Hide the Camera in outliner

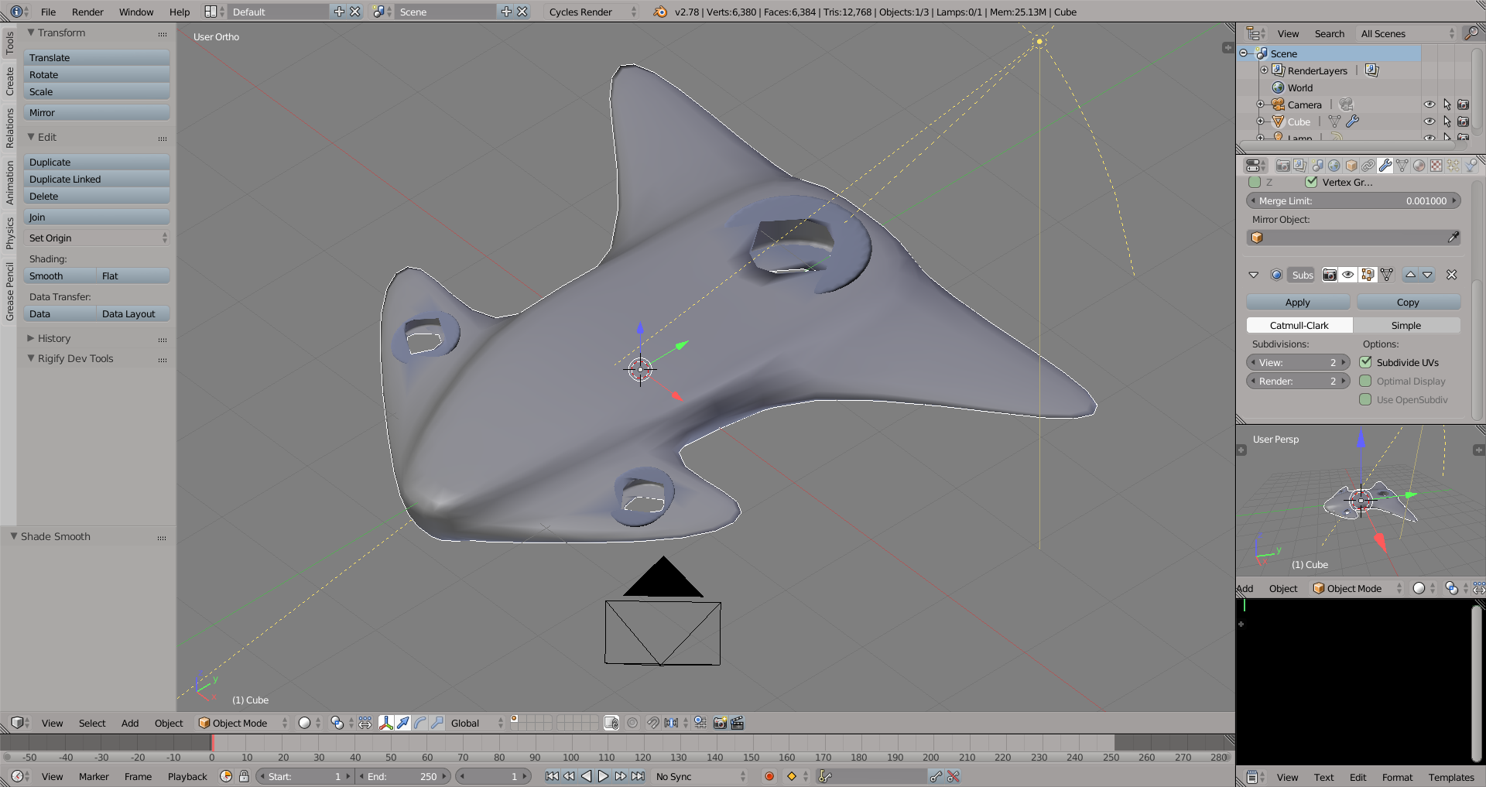click(1429, 104)
